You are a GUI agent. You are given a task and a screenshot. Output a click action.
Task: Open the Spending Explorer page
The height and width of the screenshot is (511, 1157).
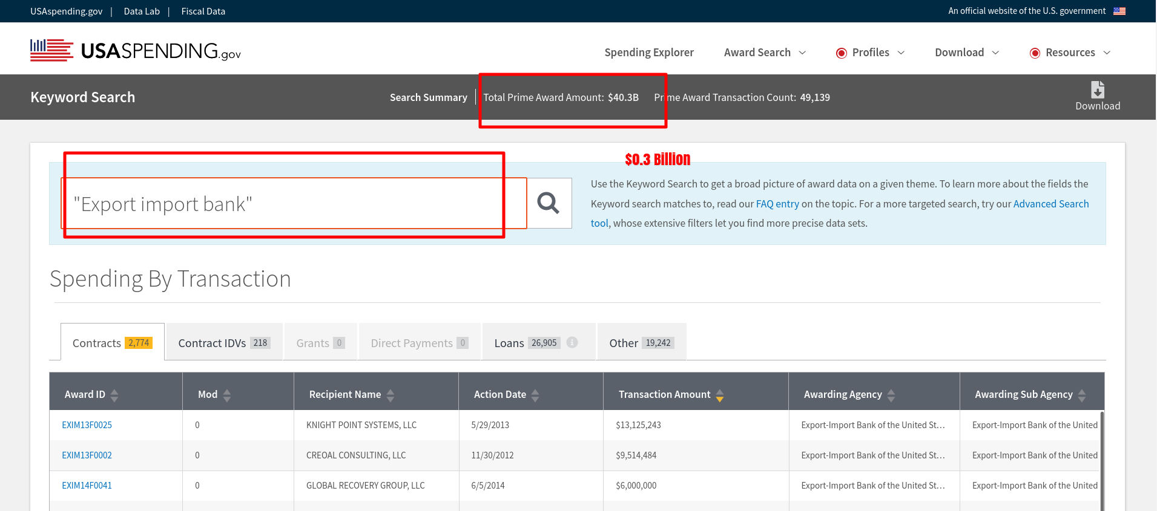[x=649, y=53]
